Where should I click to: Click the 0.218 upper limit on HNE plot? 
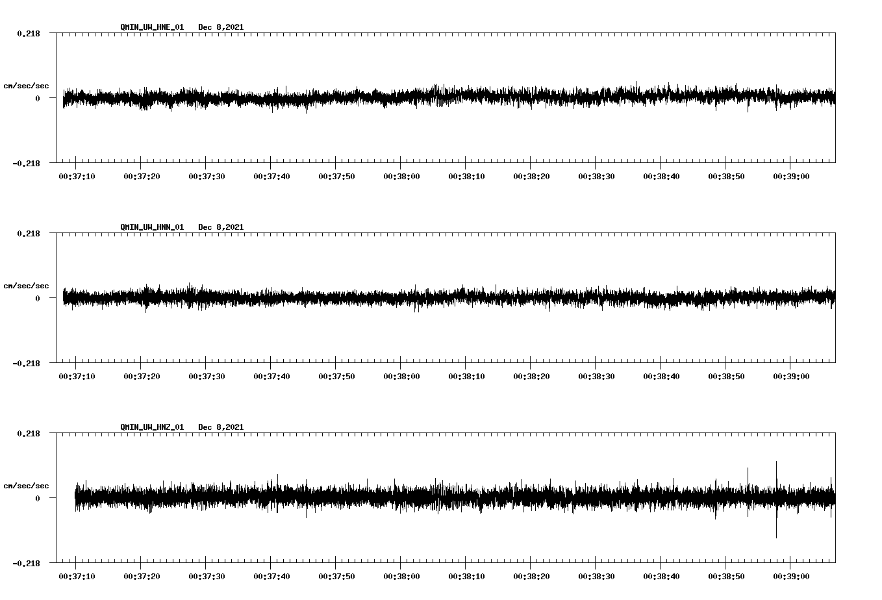pyautogui.click(x=28, y=33)
